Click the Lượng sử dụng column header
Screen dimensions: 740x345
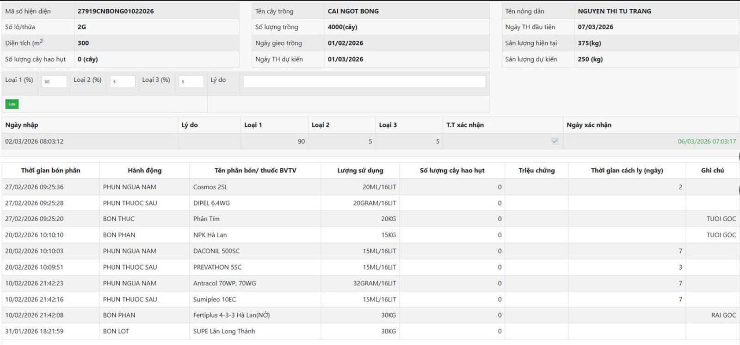(x=360, y=171)
